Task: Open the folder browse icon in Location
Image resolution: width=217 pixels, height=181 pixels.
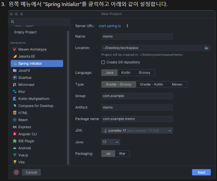Action: [x=206, y=48]
